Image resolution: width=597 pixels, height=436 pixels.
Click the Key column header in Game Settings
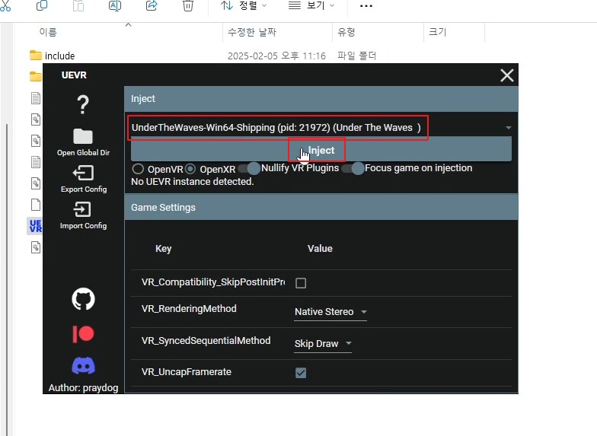[163, 248]
